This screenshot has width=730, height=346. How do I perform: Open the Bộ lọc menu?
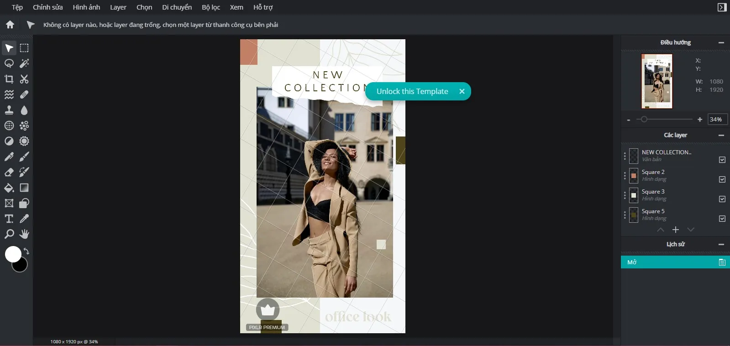pyautogui.click(x=211, y=7)
